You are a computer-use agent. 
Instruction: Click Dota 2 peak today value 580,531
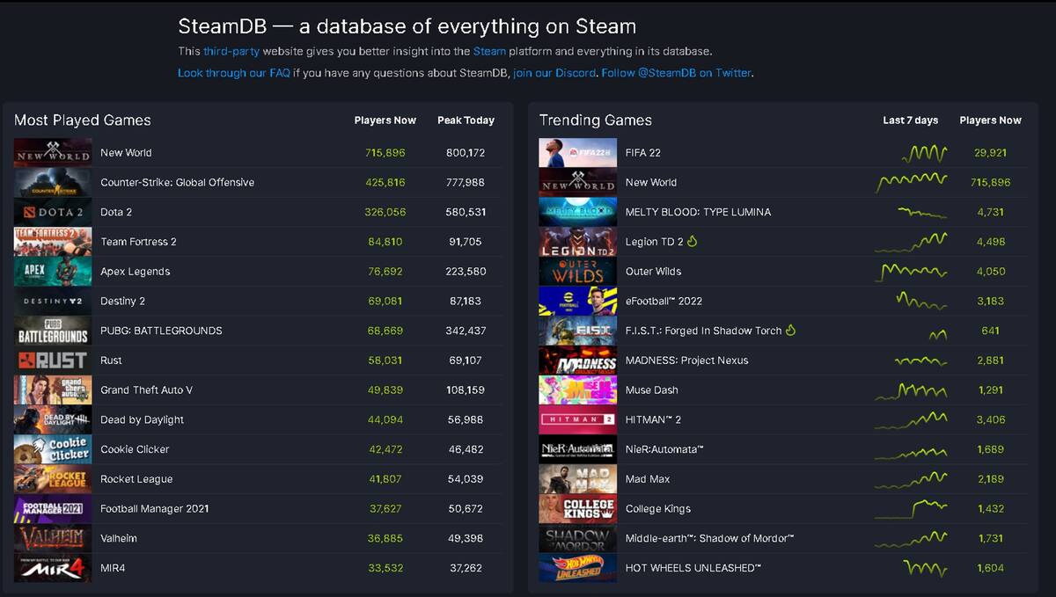466,212
